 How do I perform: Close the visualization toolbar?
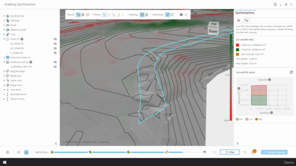186,15
